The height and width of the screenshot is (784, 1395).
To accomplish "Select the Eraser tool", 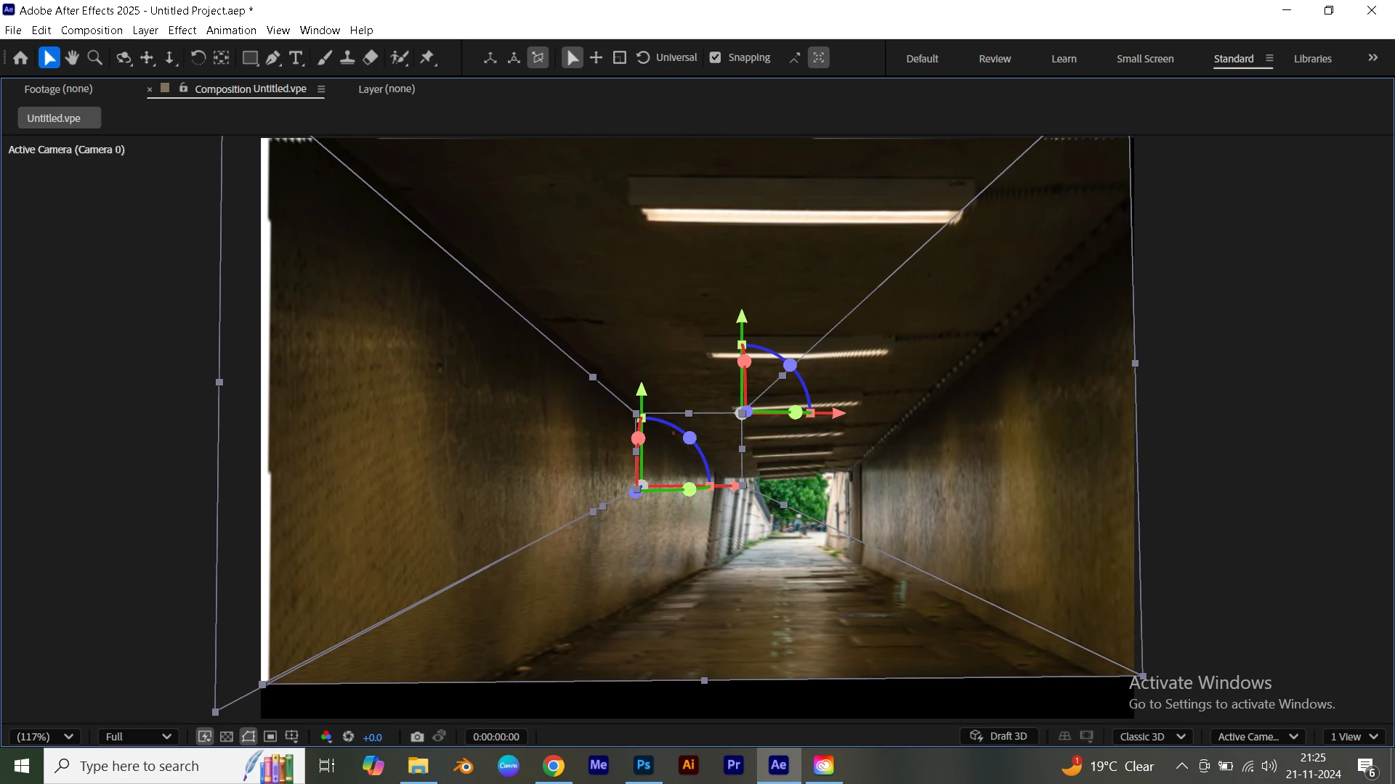I will tap(371, 58).
